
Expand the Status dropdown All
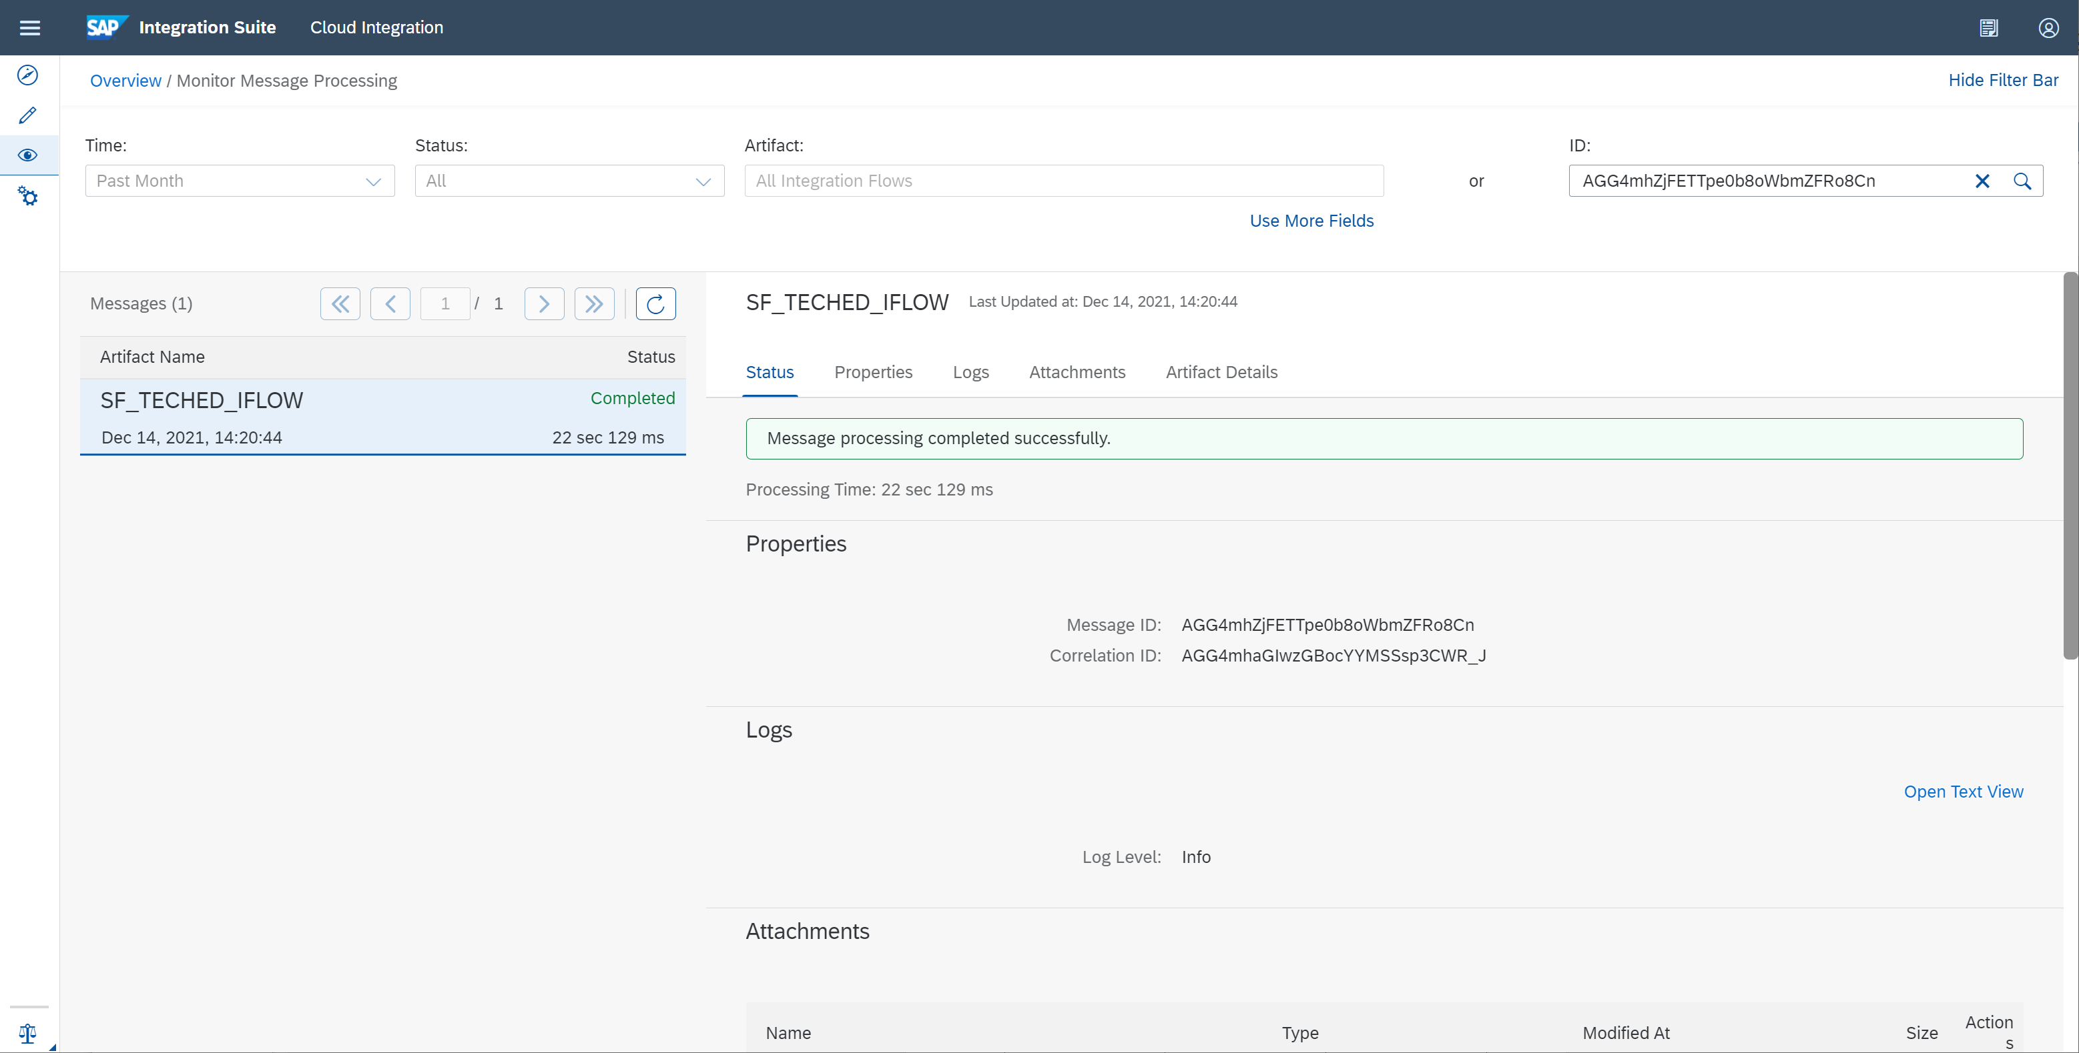click(x=569, y=181)
